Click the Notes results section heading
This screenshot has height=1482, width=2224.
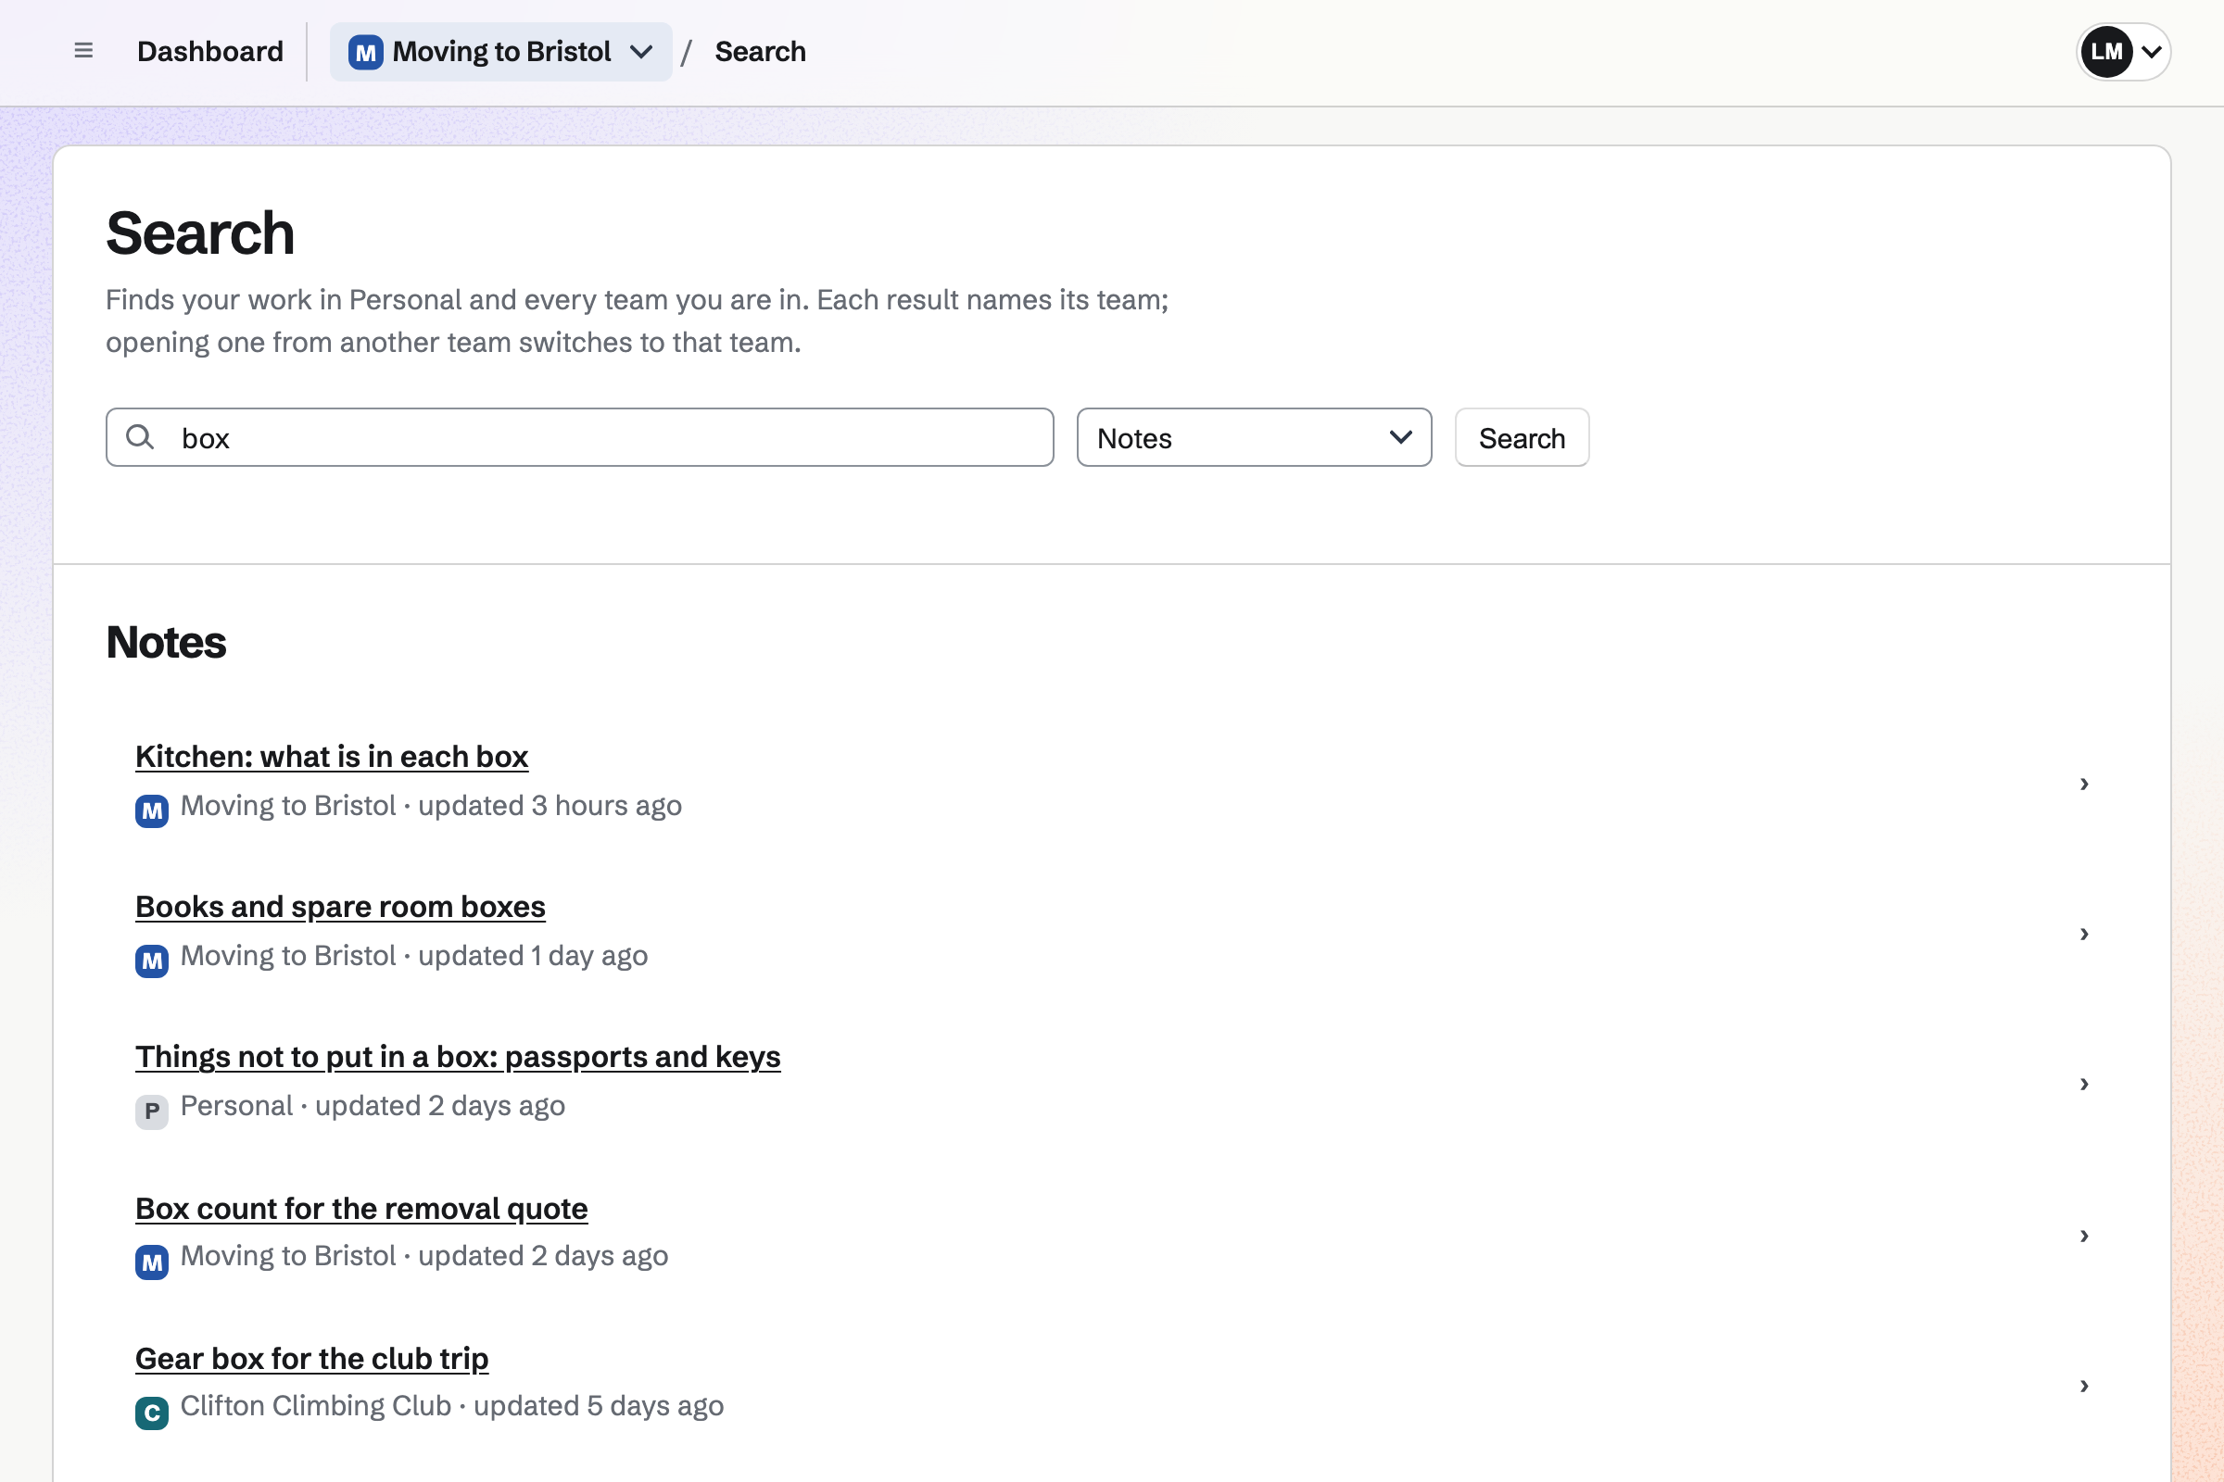(167, 643)
